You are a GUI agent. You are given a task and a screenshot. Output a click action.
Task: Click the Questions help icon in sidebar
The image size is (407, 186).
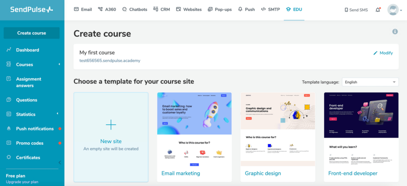[x=9, y=100]
